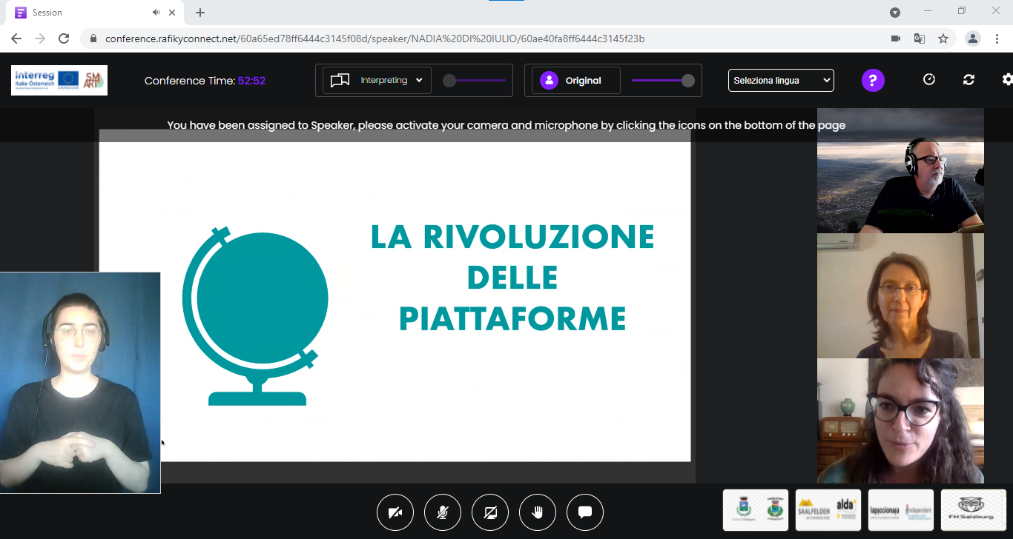
Task: Click the sign language interpreter video
Action: point(80,382)
